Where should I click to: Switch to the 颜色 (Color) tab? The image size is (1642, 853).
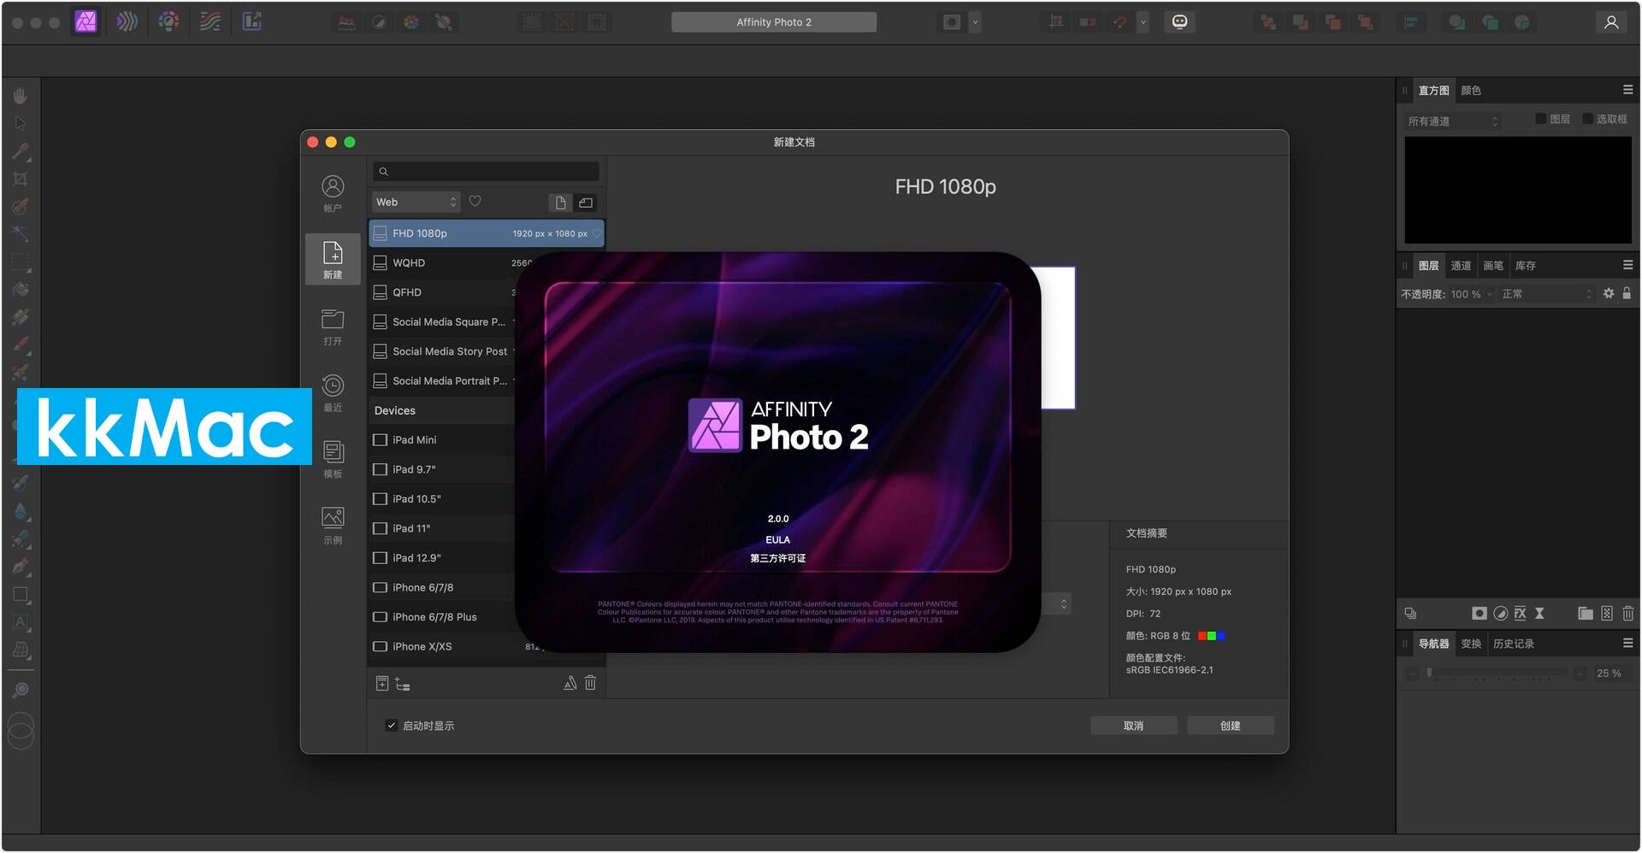click(1471, 91)
